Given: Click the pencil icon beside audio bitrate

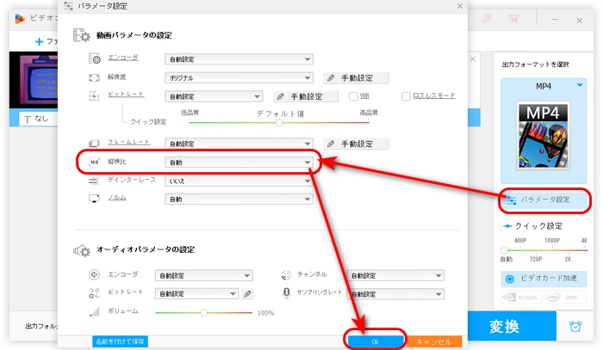Looking at the screenshot, I should [247, 293].
